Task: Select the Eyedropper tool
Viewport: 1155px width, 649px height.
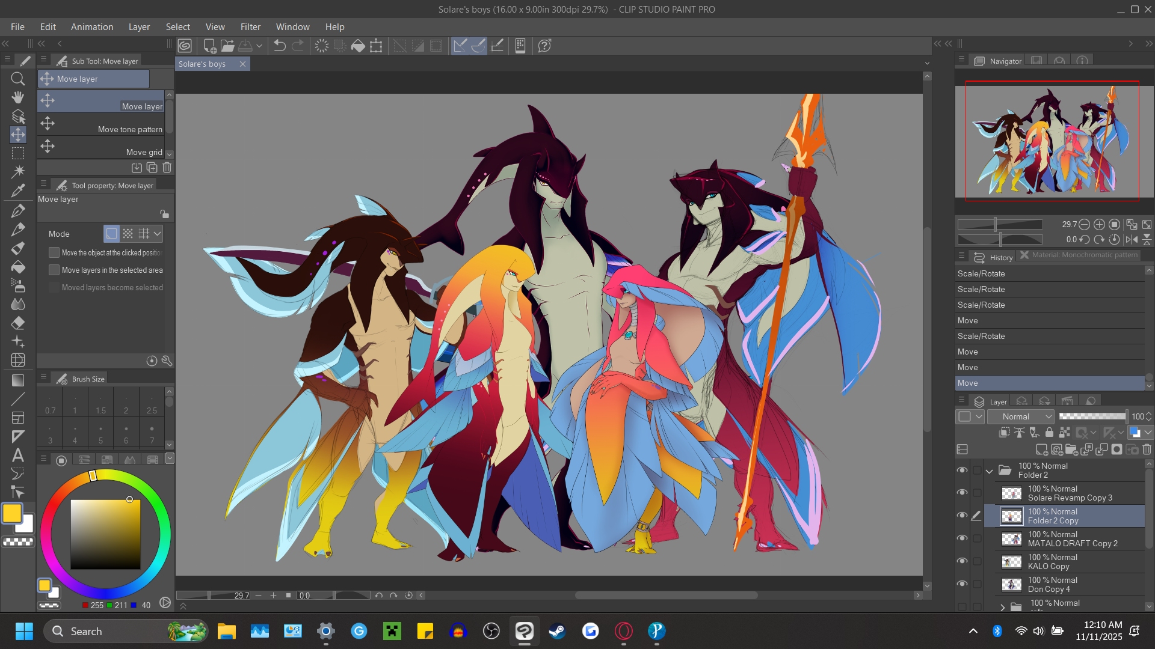Action: click(18, 191)
